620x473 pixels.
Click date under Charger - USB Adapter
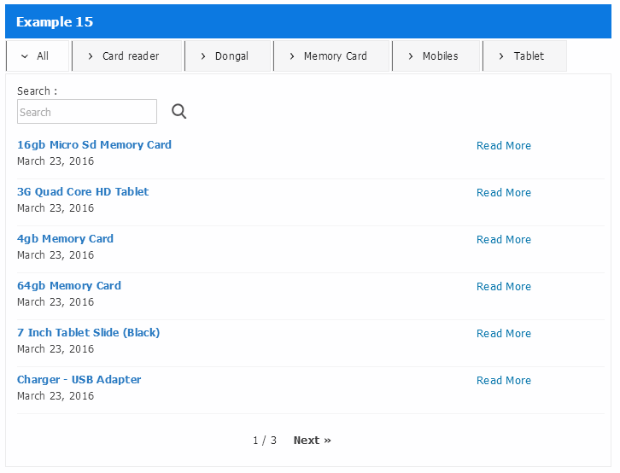pos(56,396)
